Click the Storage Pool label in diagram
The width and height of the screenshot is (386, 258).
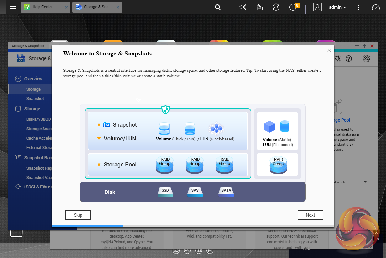(x=120, y=165)
